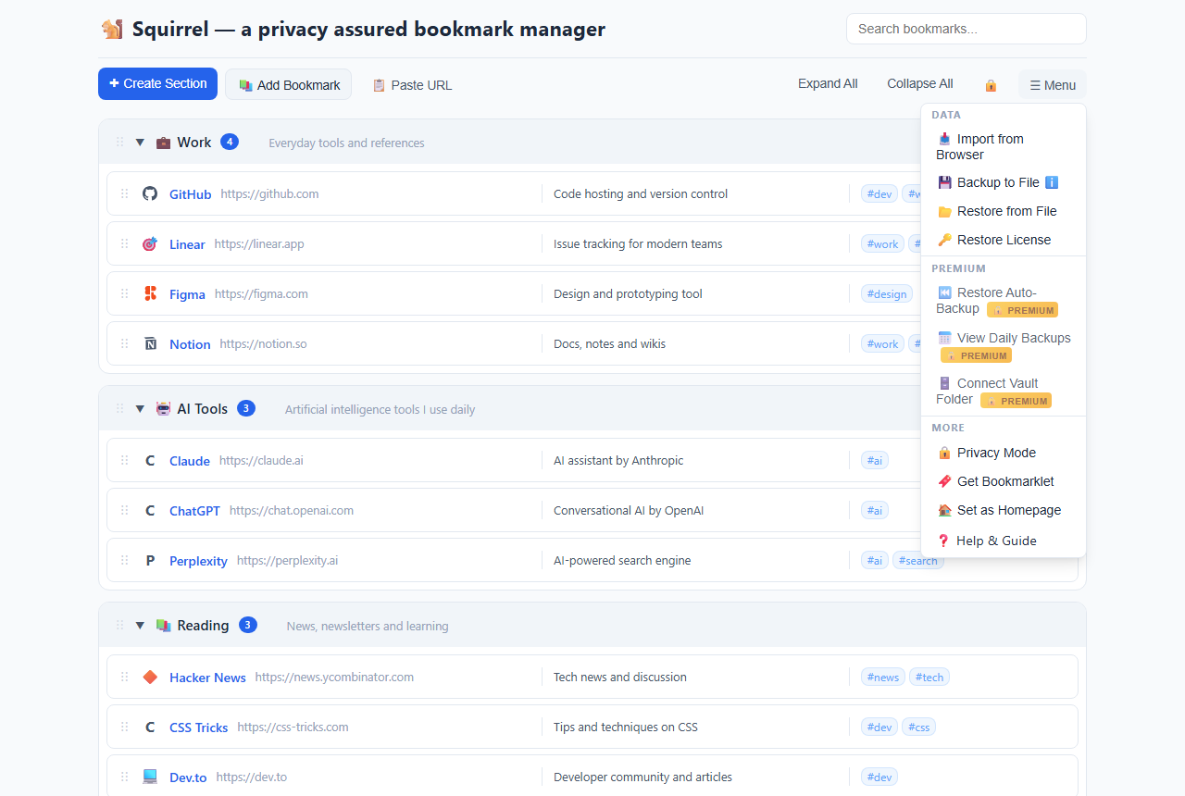Click the #news tag on Hacker News row
This screenshot has width=1185, height=796.
pyautogui.click(x=883, y=677)
